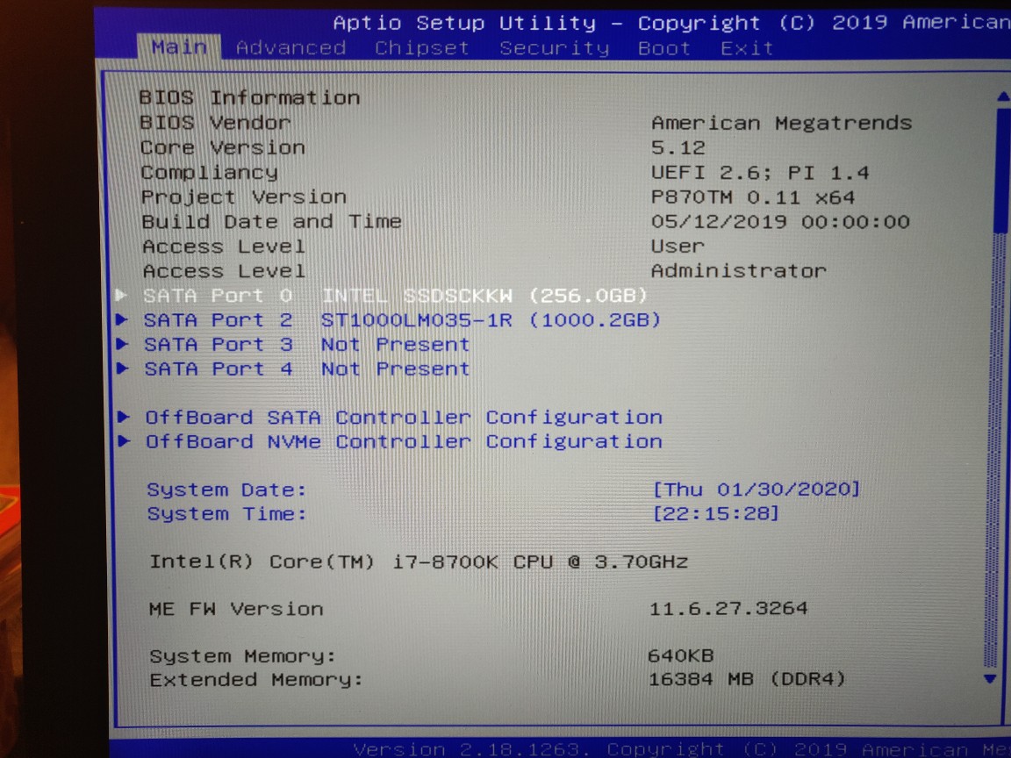Click the scrollbar down arrow
1011x758 pixels.
tap(990, 679)
